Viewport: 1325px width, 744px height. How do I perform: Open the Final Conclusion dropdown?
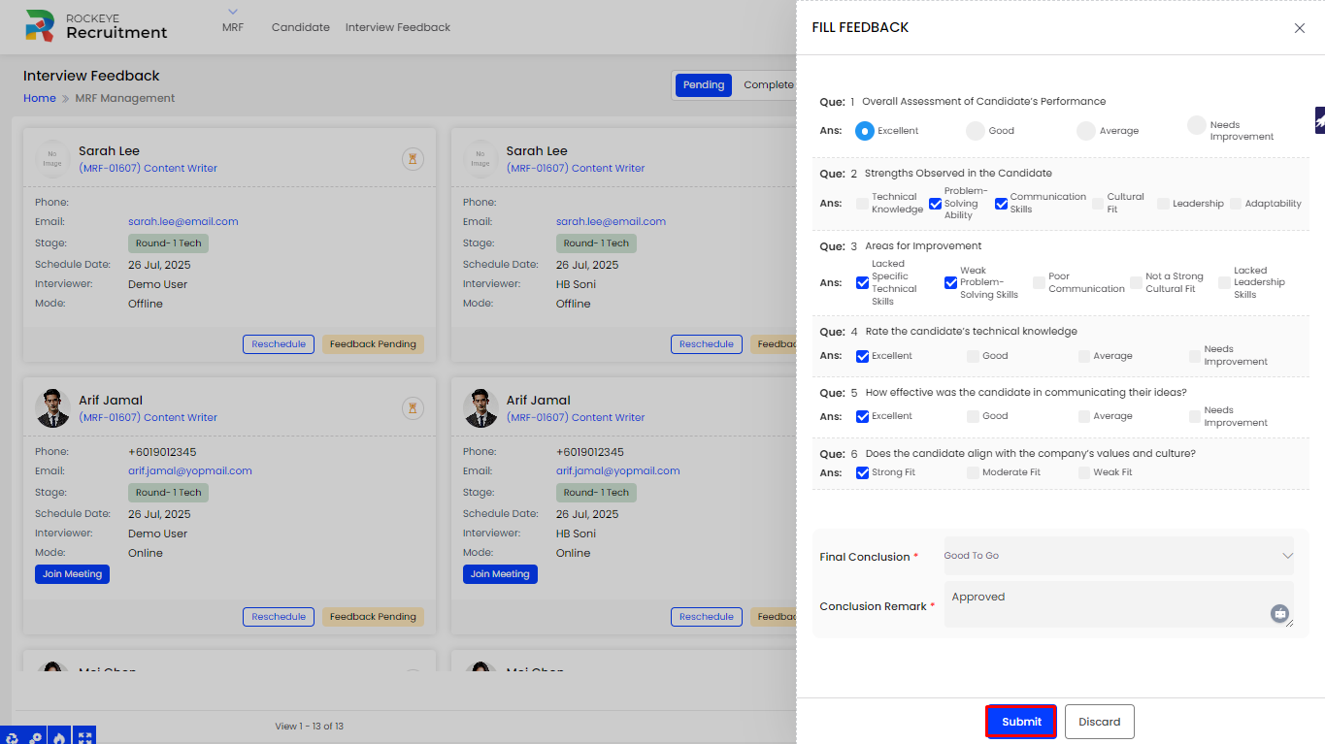click(1119, 556)
